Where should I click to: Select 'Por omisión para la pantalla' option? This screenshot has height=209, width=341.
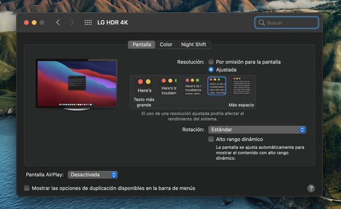(x=211, y=62)
